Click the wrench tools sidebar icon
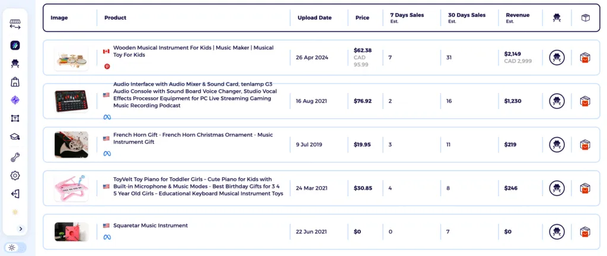The height and width of the screenshot is (256, 607). click(x=15, y=157)
